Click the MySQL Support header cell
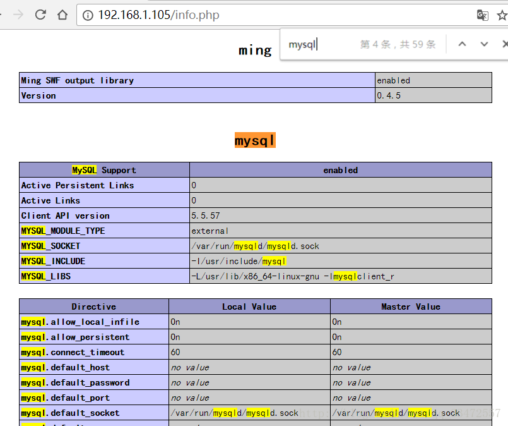The height and width of the screenshot is (426, 508). pos(104,170)
